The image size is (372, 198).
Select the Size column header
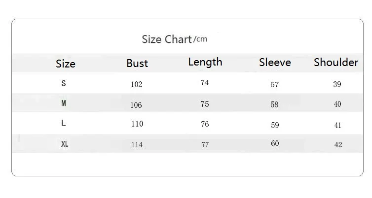point(66,64)
